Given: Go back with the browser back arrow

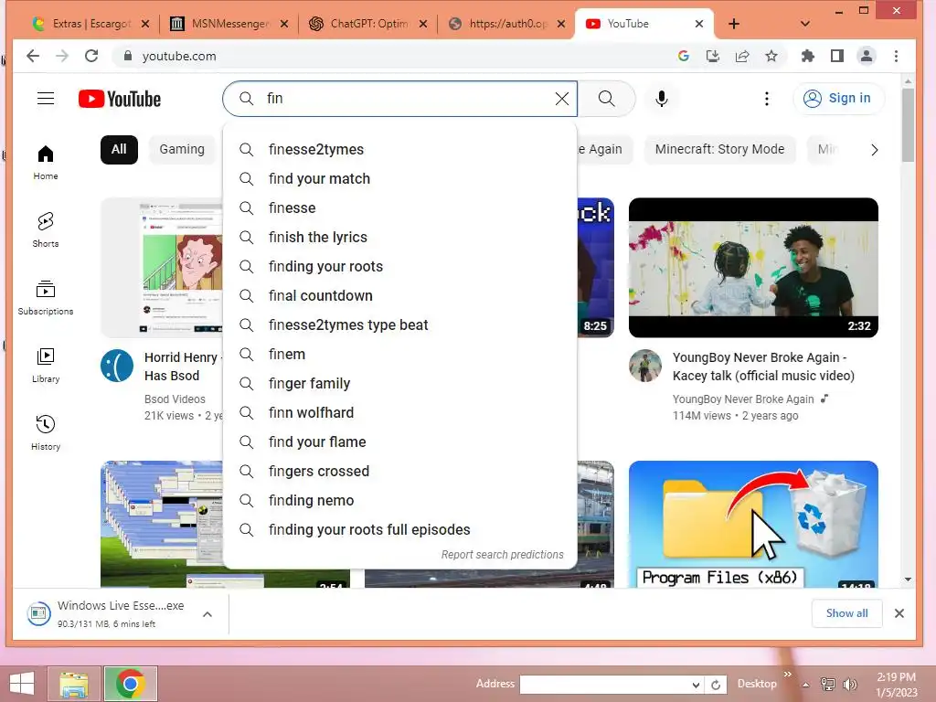Looking at the screenshot, I should pos(33,56).
